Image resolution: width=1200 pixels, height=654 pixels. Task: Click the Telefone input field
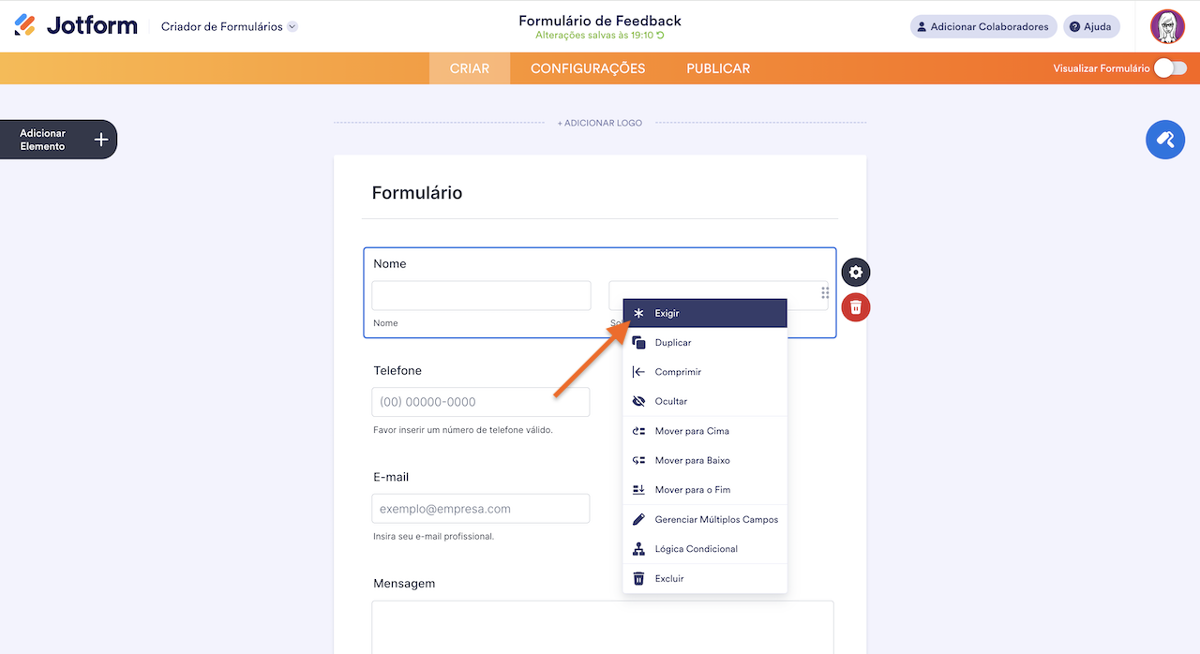click(x=481, y=402)
